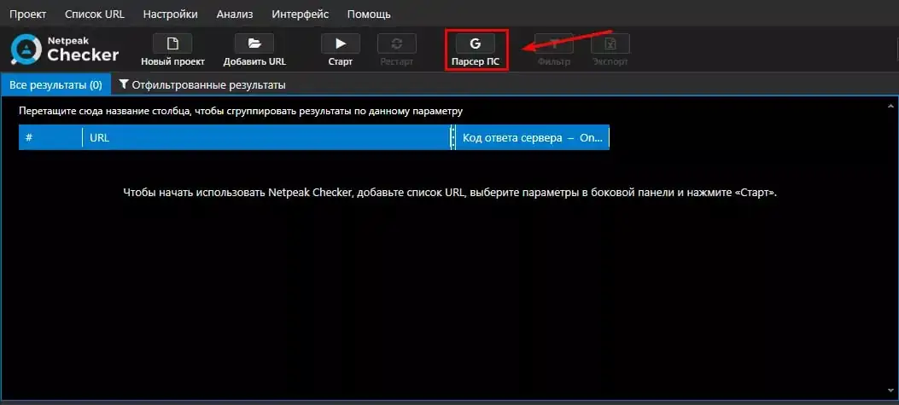Open the Проект menu
This screenshot has width=899, height=405.
27,14
